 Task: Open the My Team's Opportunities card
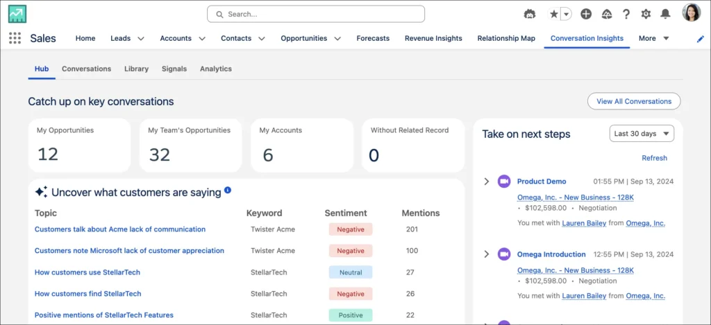[190, 146]
